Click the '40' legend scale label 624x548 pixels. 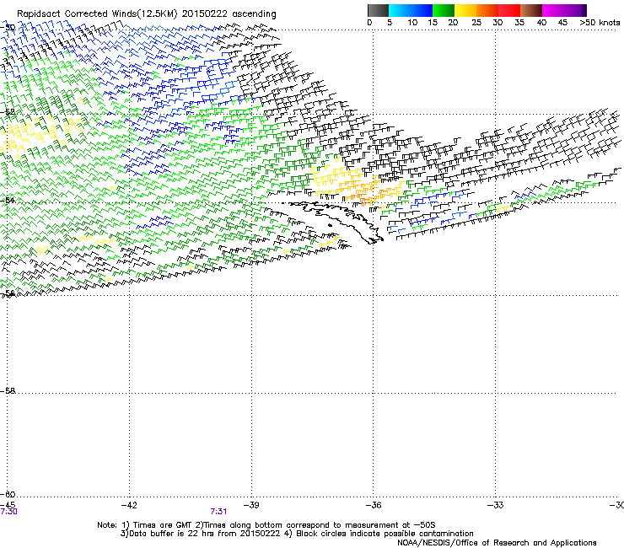point(541,23)
